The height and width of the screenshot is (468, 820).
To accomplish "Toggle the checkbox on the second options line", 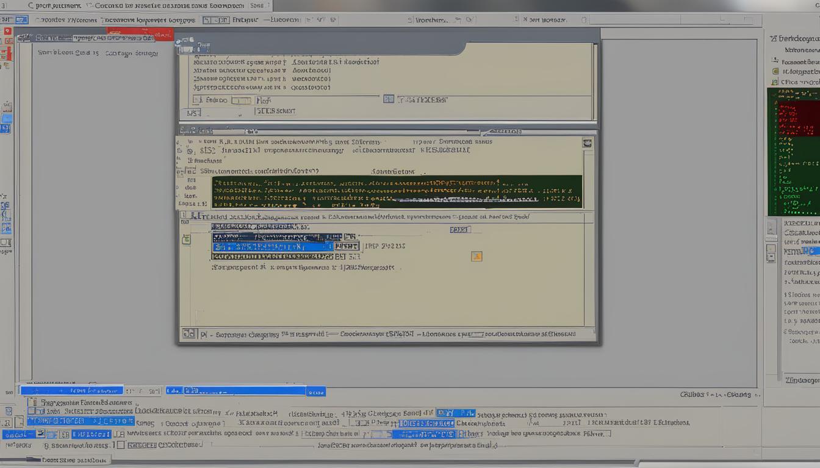I will [x=30, y=411].
